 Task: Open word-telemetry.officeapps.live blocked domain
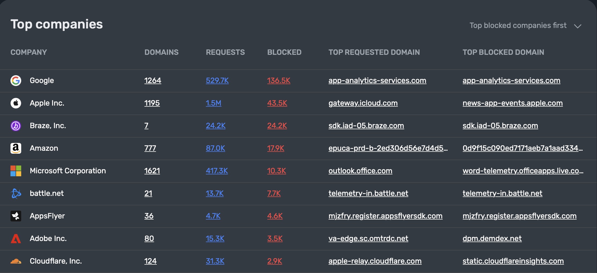(523, 171)
